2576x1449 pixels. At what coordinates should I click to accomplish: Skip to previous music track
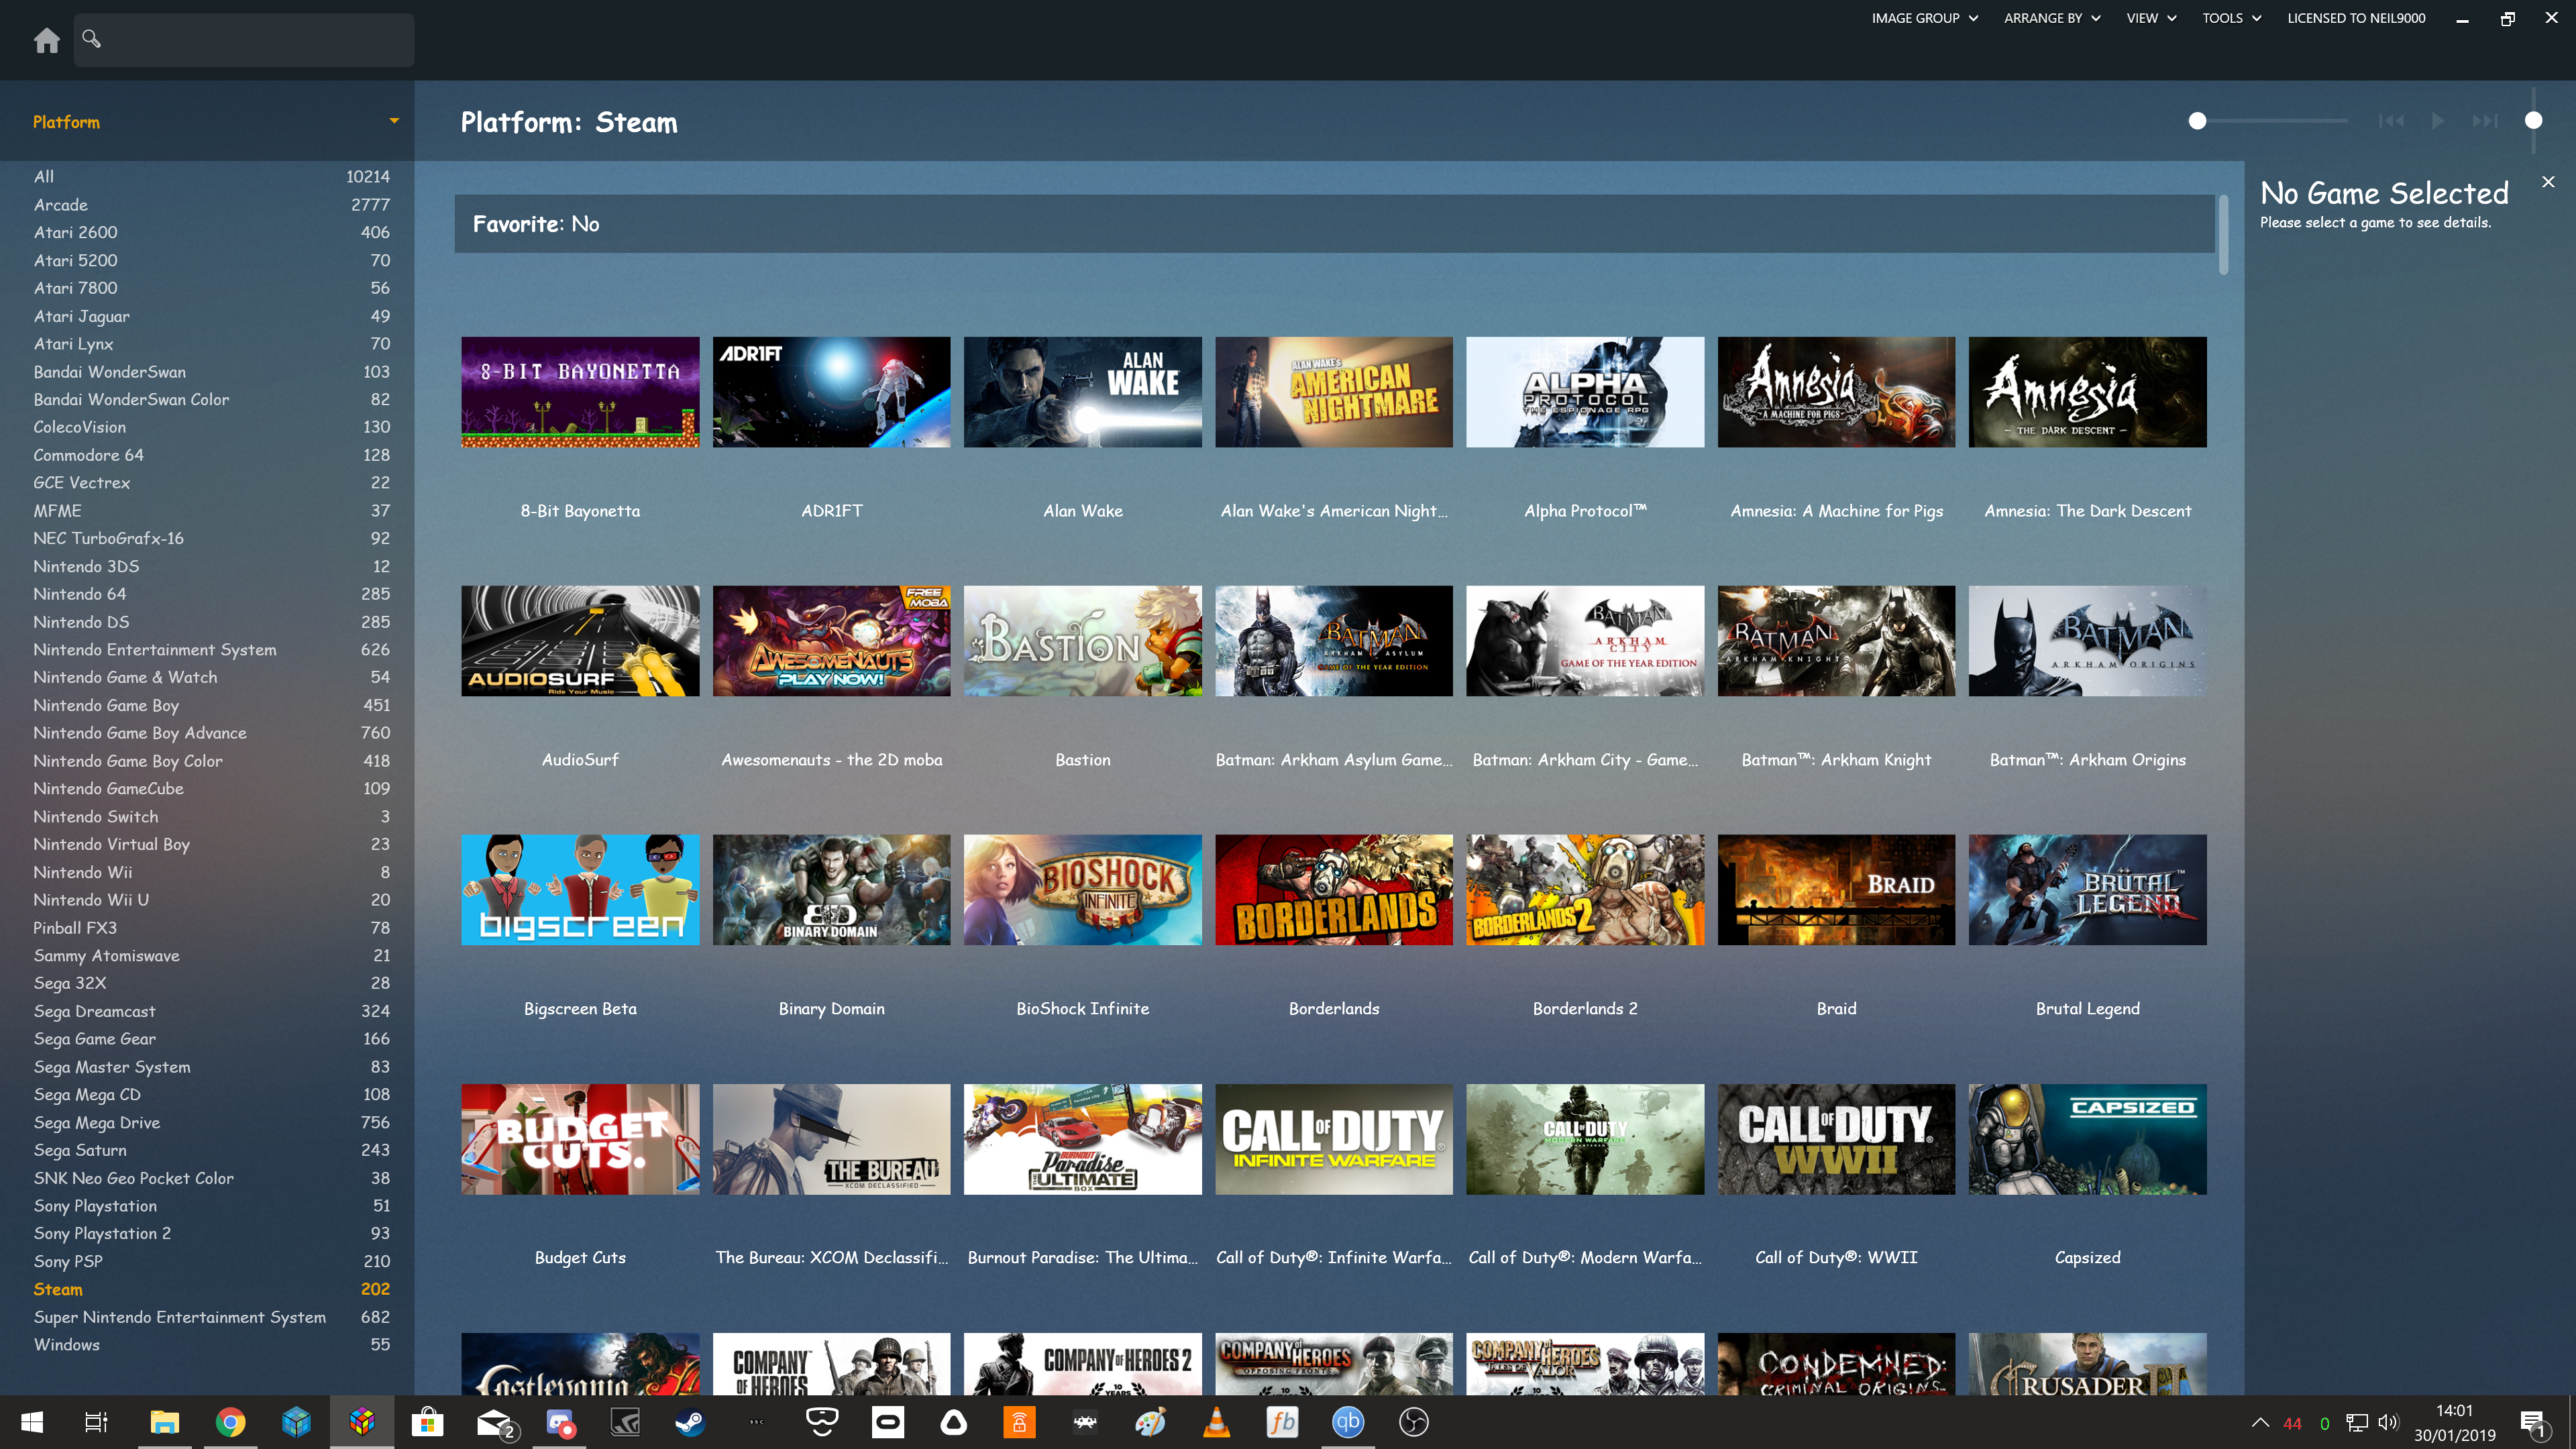2392,121
